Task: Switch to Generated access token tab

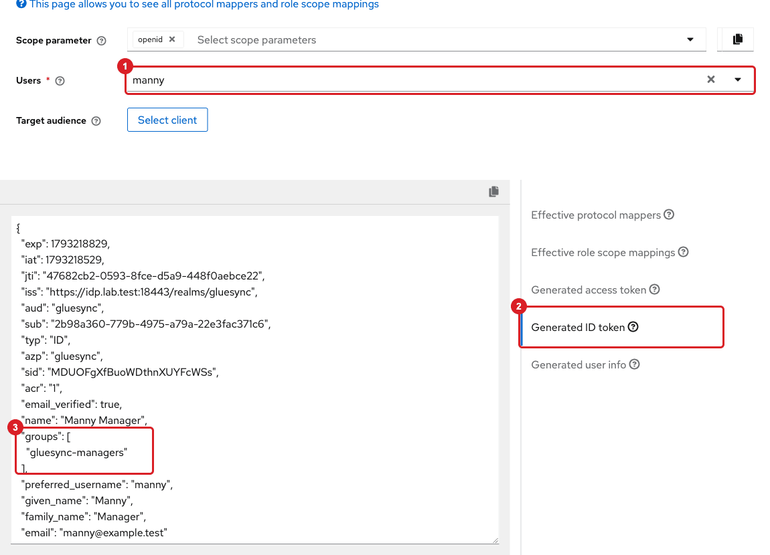Action: pyautogui.click(x=589, y=290)
